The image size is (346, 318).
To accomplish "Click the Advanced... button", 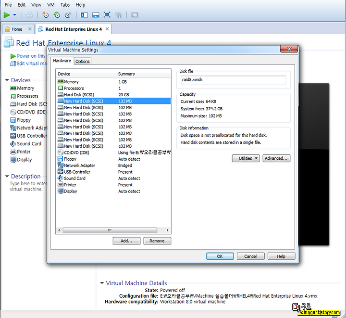I will pos(276,158).
